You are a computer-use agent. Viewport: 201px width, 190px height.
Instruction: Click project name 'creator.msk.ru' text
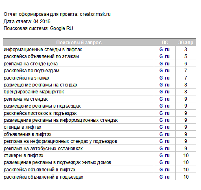95,14
